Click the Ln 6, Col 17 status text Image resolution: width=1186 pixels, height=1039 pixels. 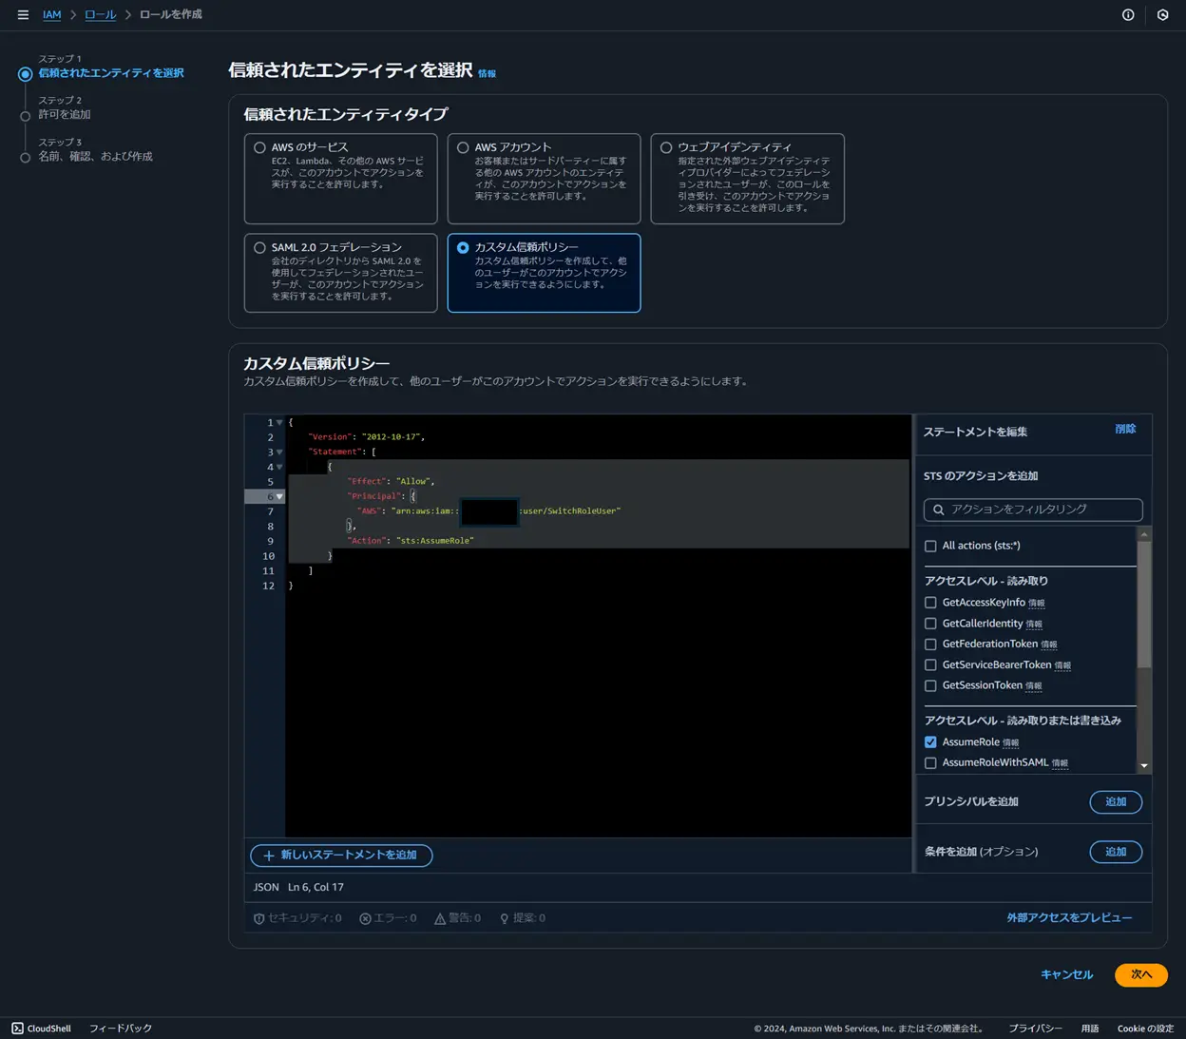[316, 888]
